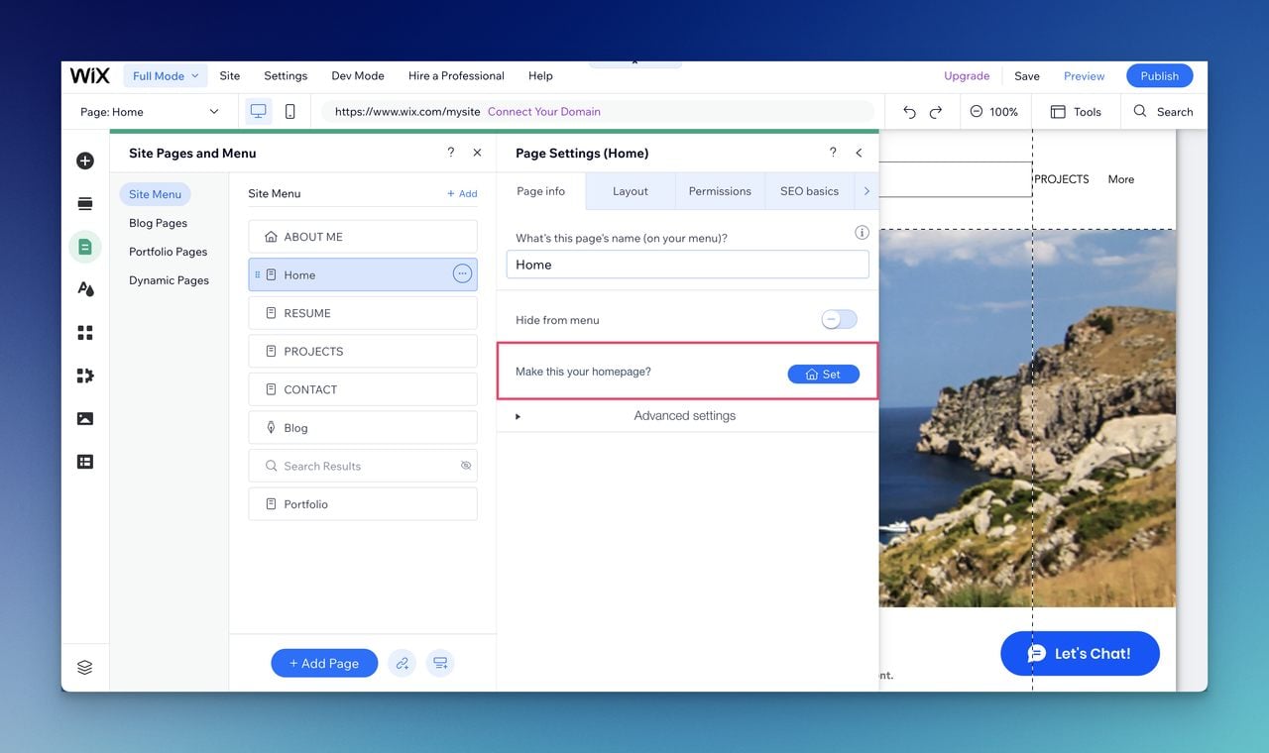Open the App Market puzzle icon
Screen dimensions: 1269x753
click(85, 376)
